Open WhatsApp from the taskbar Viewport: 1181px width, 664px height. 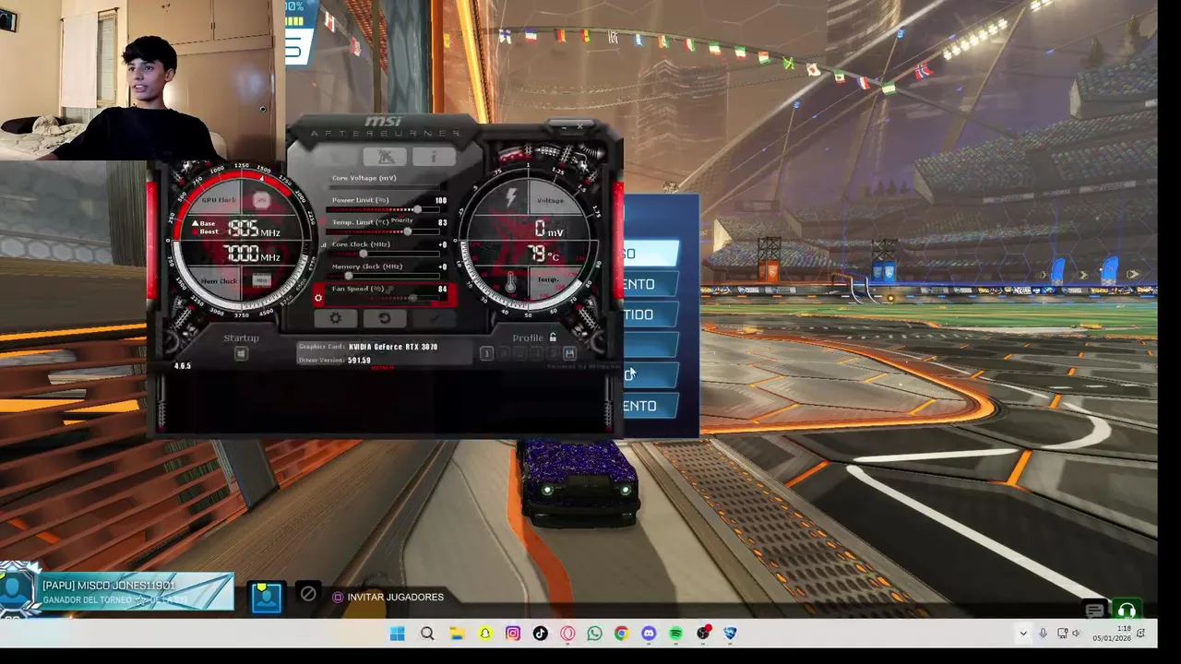coord(594,634)
